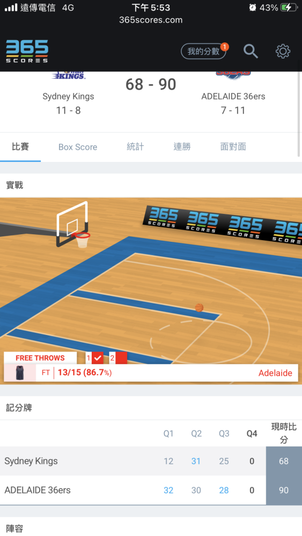Tap the second free throw red box
This screenshot has height=536, width=302.
pyautogui.click(x=121, y=358)
